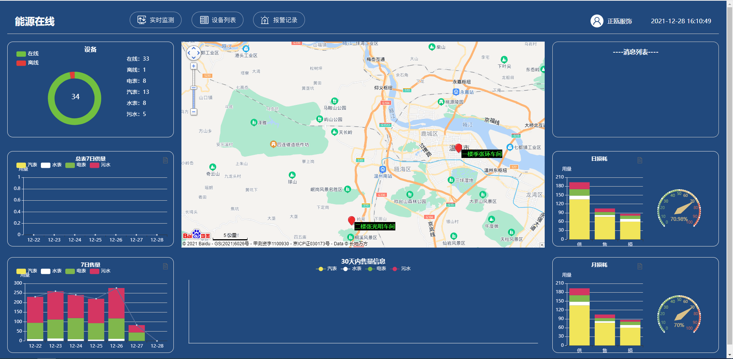Toggle 电表 series in 总表7日供量 legend
This screenshot has width=733, height=359.
[x=76, y=165]
